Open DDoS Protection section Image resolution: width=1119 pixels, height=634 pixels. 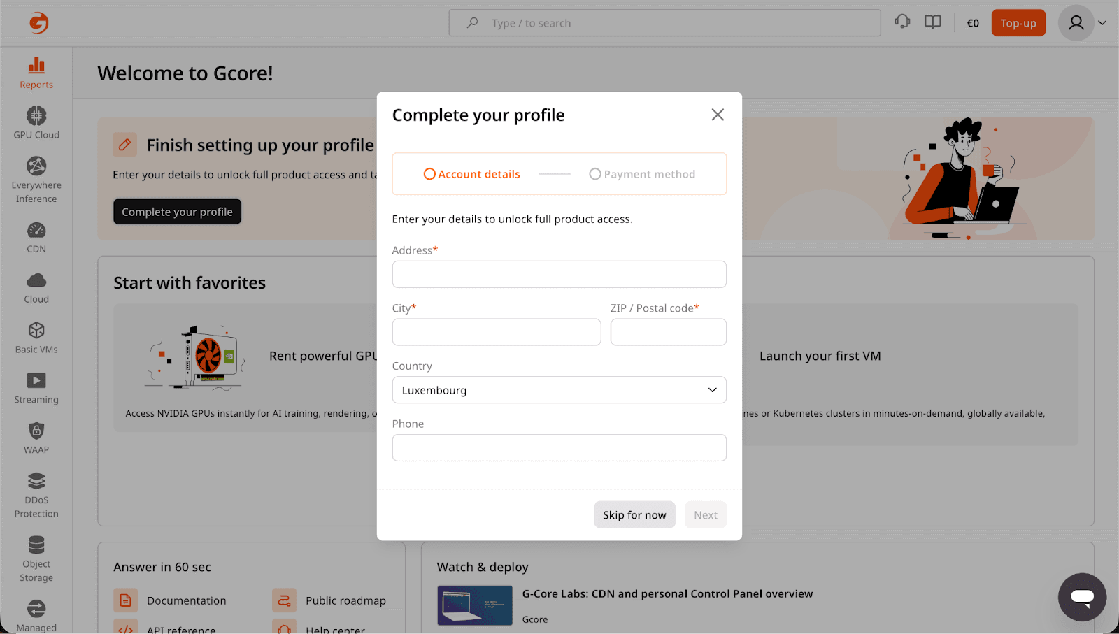coord(36,496)
